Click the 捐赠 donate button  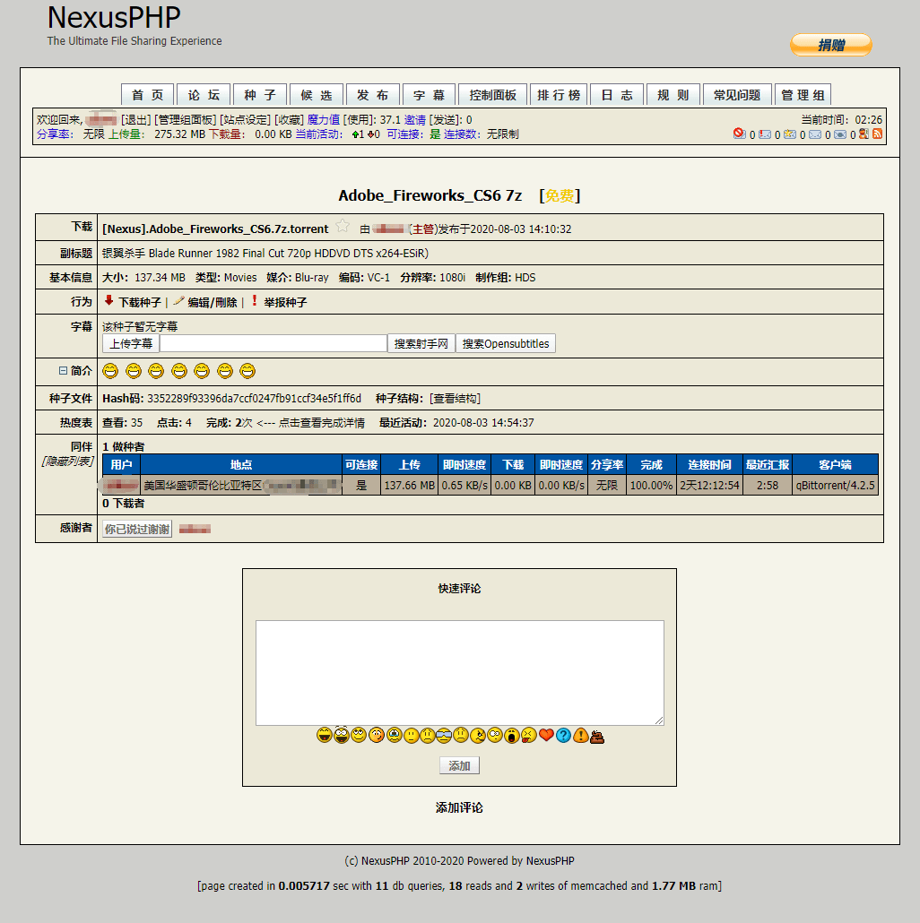(831, 45)
